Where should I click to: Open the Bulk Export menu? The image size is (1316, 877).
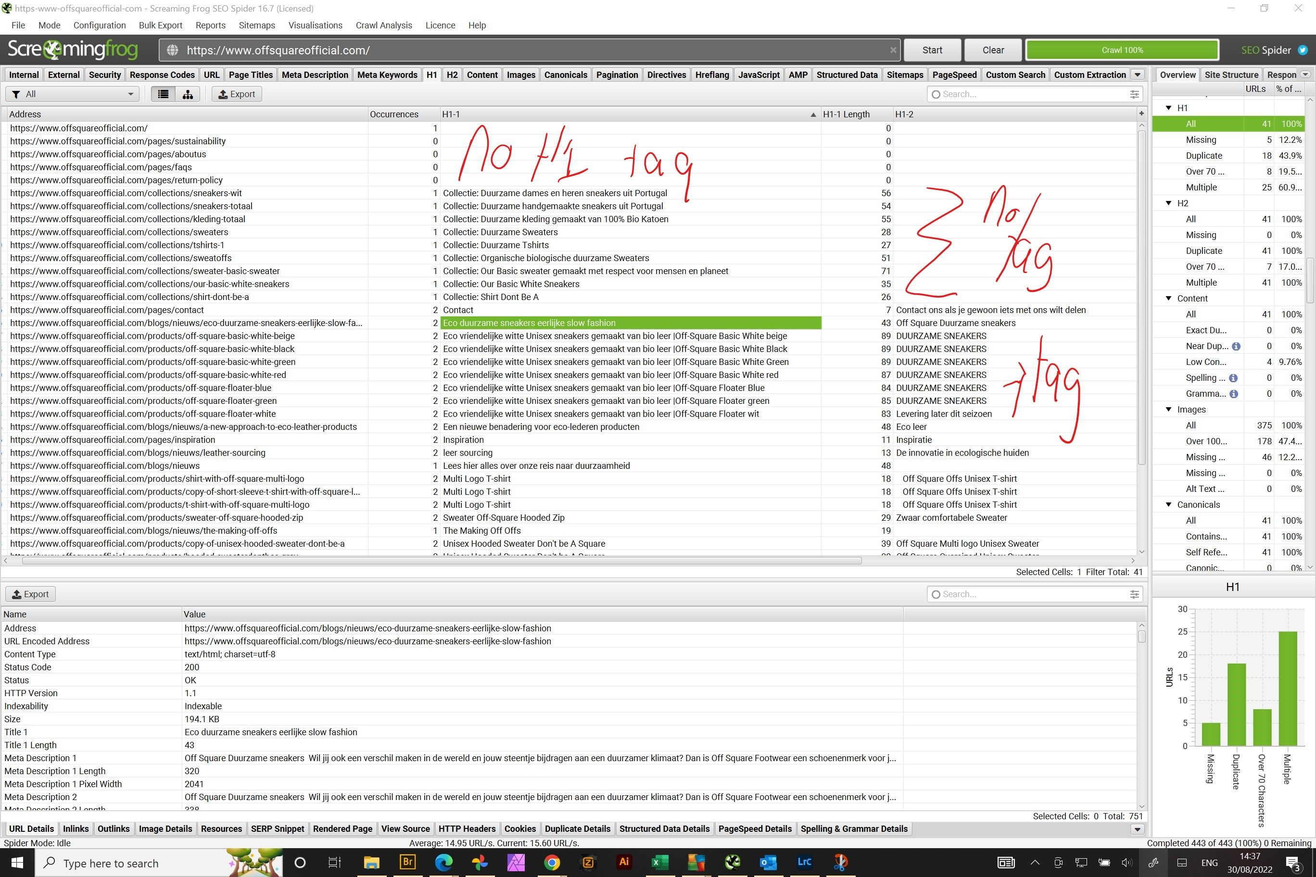pyautogui.click(x=160, y=25)
